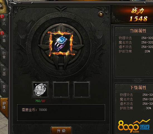Click the third empty material slot
Viewport: 153px width, 134px height.
(x=82, y=90)
